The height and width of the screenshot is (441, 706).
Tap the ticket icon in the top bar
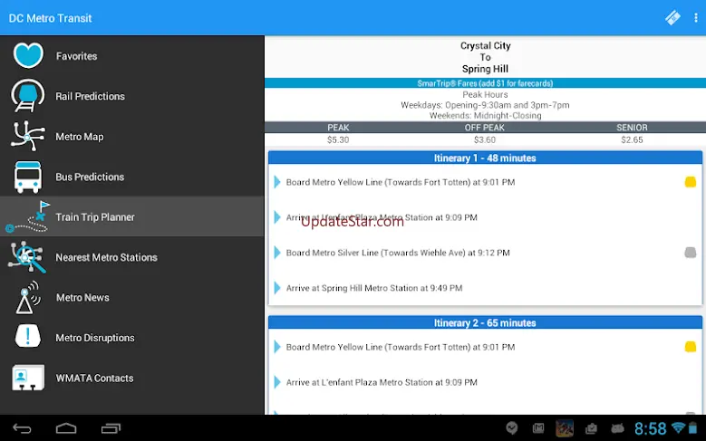coord(672,18)
